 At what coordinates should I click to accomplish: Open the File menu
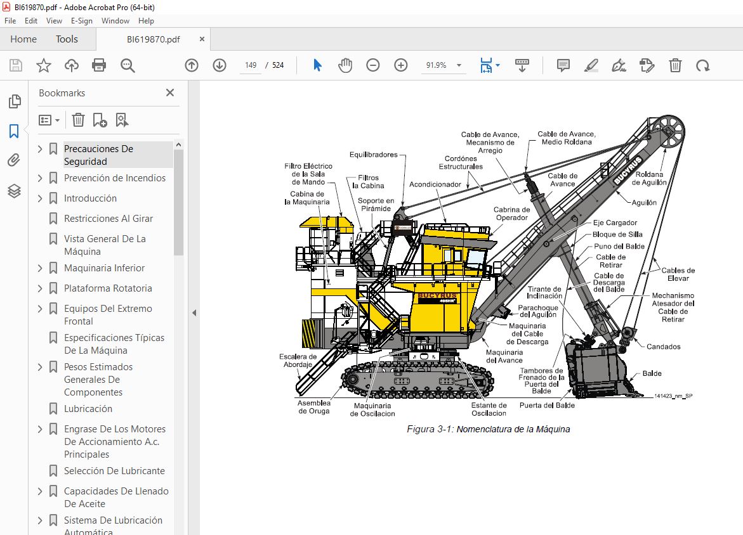(x=10, y=21)
